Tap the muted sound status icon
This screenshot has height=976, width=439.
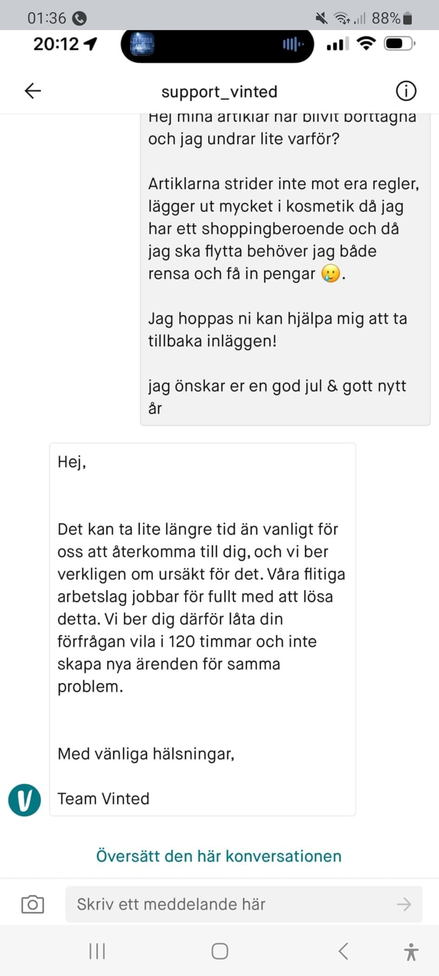point(322,18)
